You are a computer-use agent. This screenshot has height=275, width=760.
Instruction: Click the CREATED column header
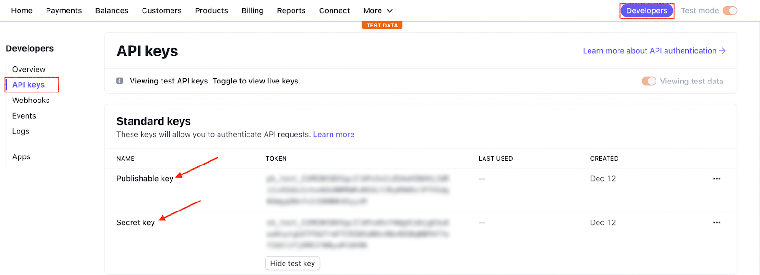[604, 159]
